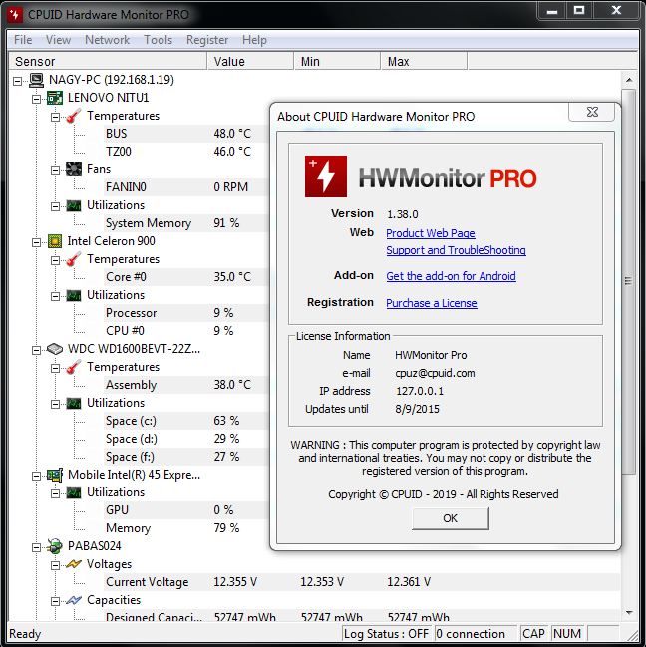This screenshot has height=647, width=646.
Task: Open the Network menu
Action: tap(108, 40)
